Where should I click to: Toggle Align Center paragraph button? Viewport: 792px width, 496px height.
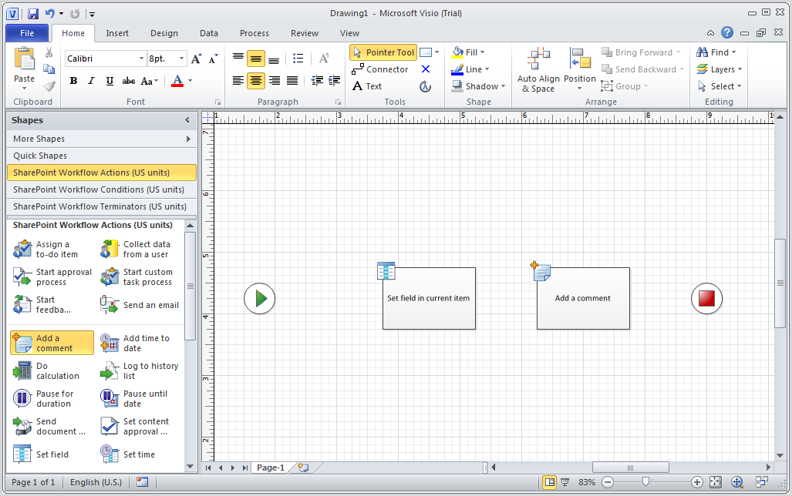pos(256,80)
